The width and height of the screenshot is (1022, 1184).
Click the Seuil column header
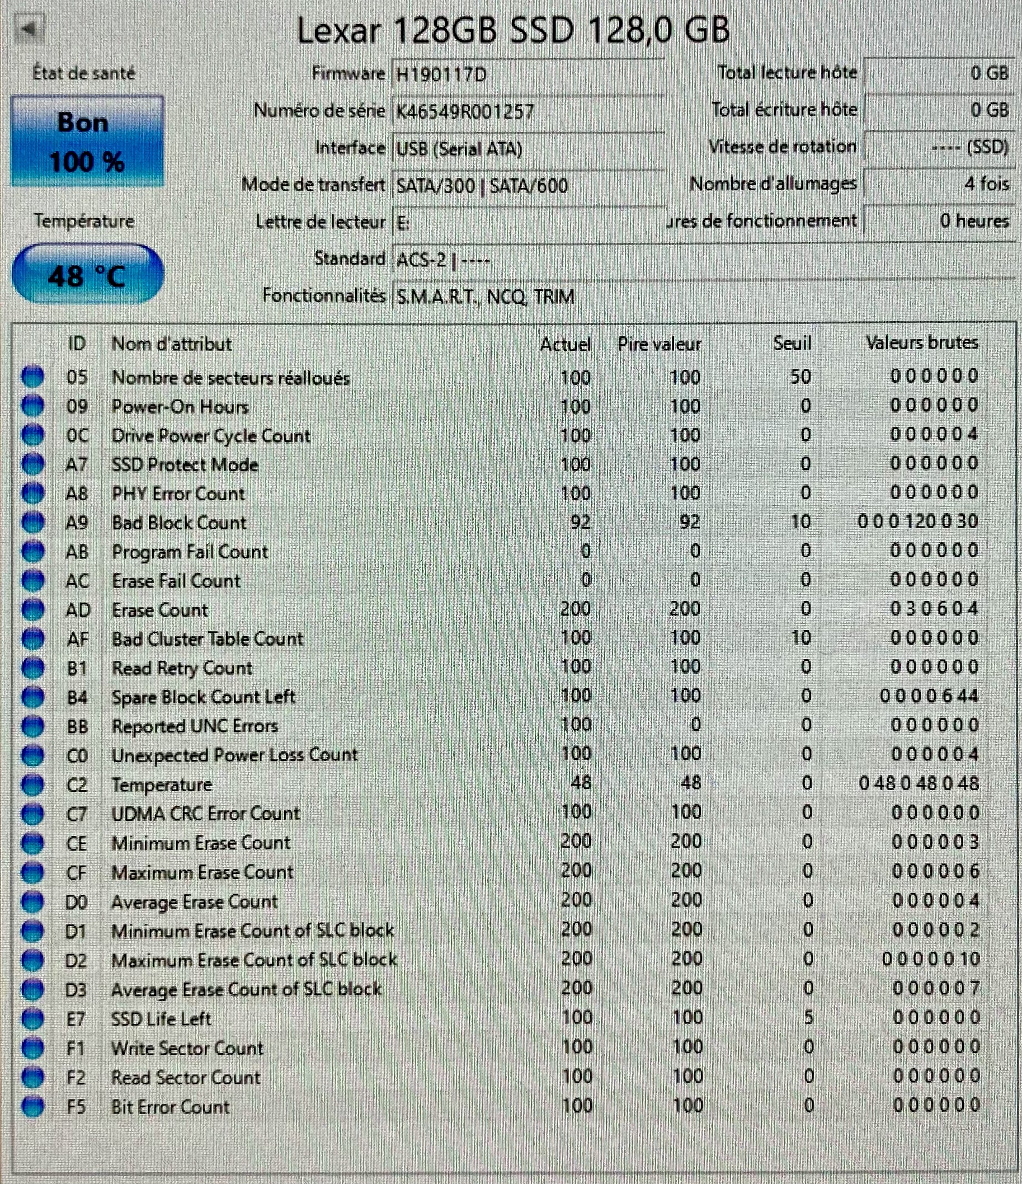click(x=792, y=343)
